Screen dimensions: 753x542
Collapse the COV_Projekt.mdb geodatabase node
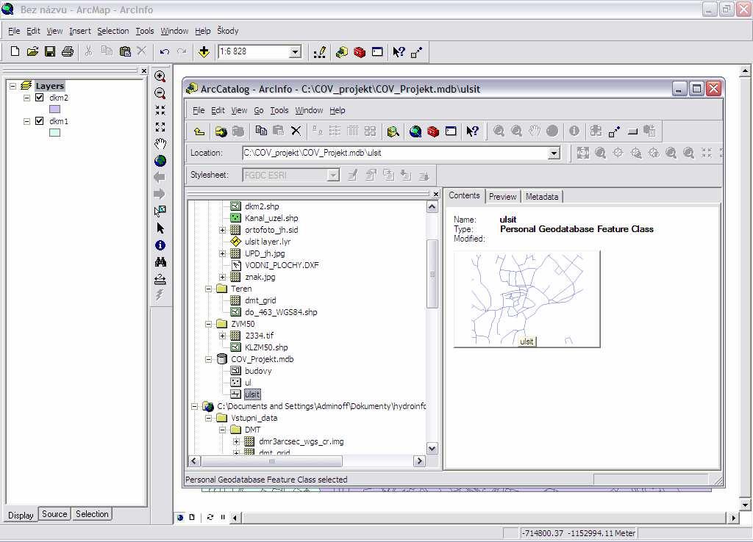coord(208,359)
